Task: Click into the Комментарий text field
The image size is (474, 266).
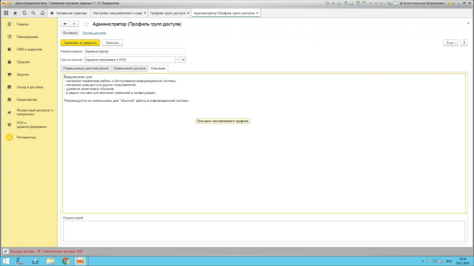Action: tap(264, 231)
